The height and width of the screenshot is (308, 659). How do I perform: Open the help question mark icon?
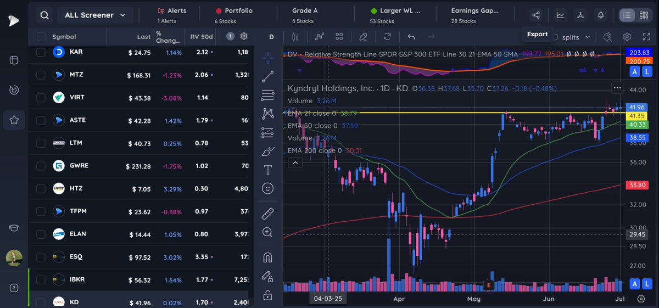tap(14, 288)
